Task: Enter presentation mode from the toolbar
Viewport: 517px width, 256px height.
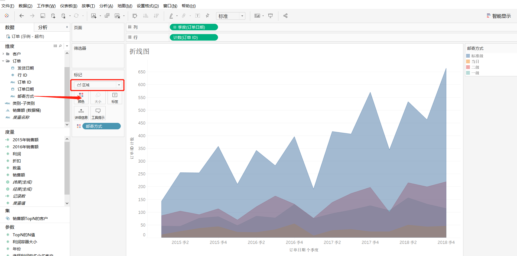Action: 270,16
